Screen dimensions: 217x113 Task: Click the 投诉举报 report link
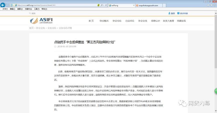click(x=183, y=13)
